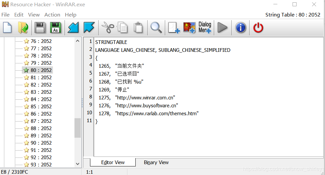Switch to the Editor View tab
Image resolution: width=325 pixels, height=175 pixels.
[113, 162]
